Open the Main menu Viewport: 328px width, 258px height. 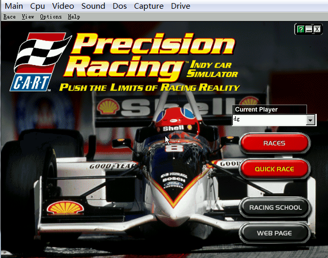(x=14, y=6)
